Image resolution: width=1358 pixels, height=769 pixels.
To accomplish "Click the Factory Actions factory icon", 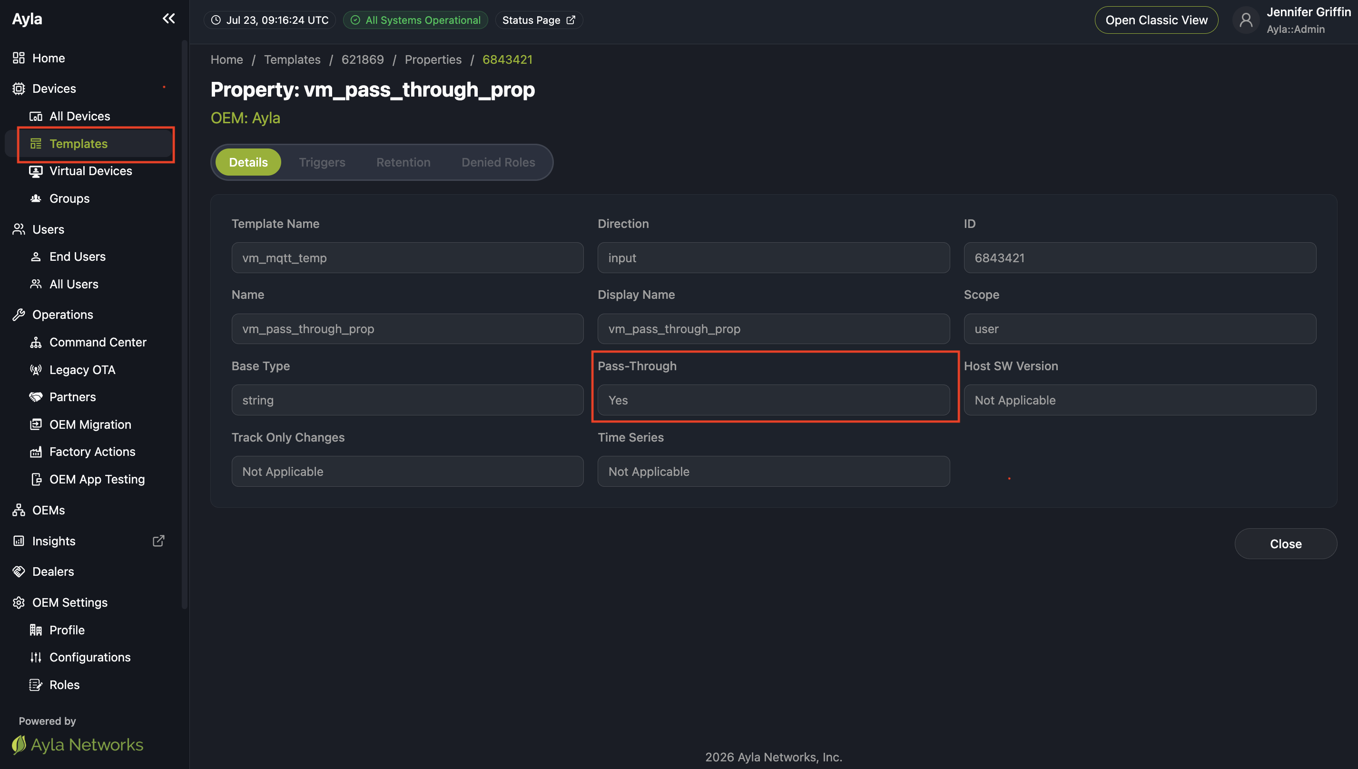I will [x=36, y=452].
